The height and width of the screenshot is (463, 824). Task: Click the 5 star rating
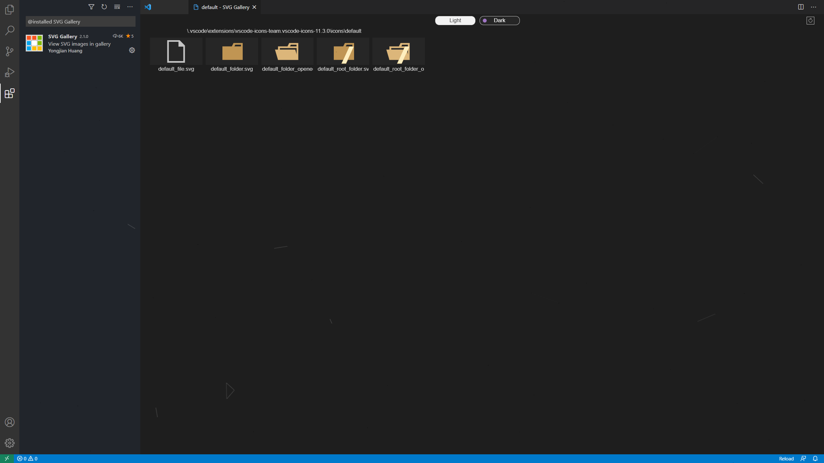coord(130,36)
